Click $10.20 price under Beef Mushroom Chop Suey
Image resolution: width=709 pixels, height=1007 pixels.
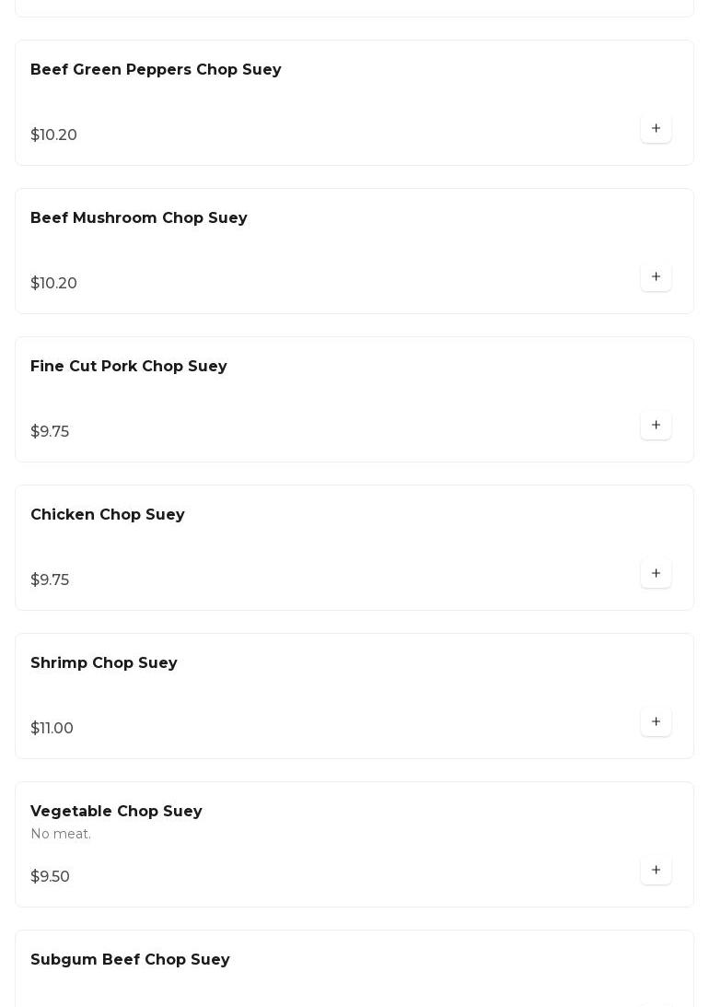click(53, 284)
